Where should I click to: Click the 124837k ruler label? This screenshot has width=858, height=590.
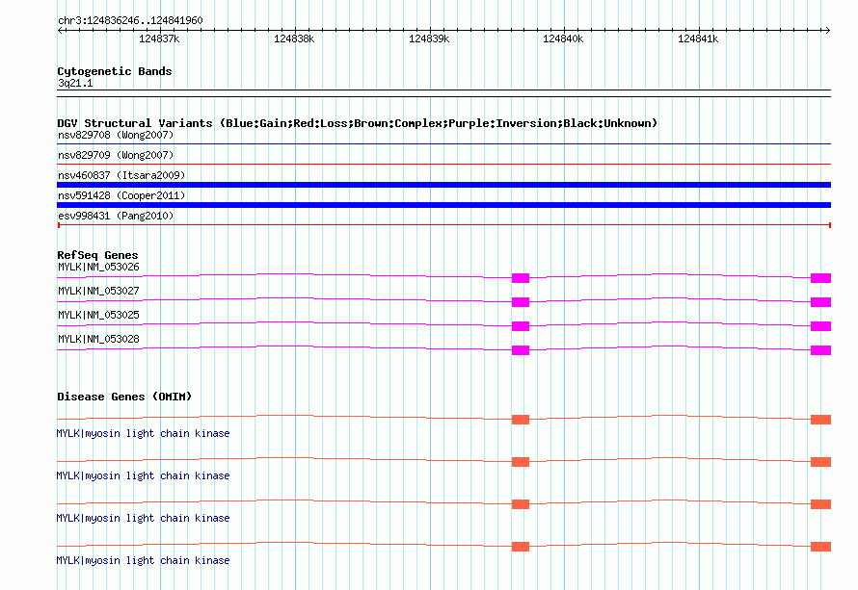click(159, 38)
